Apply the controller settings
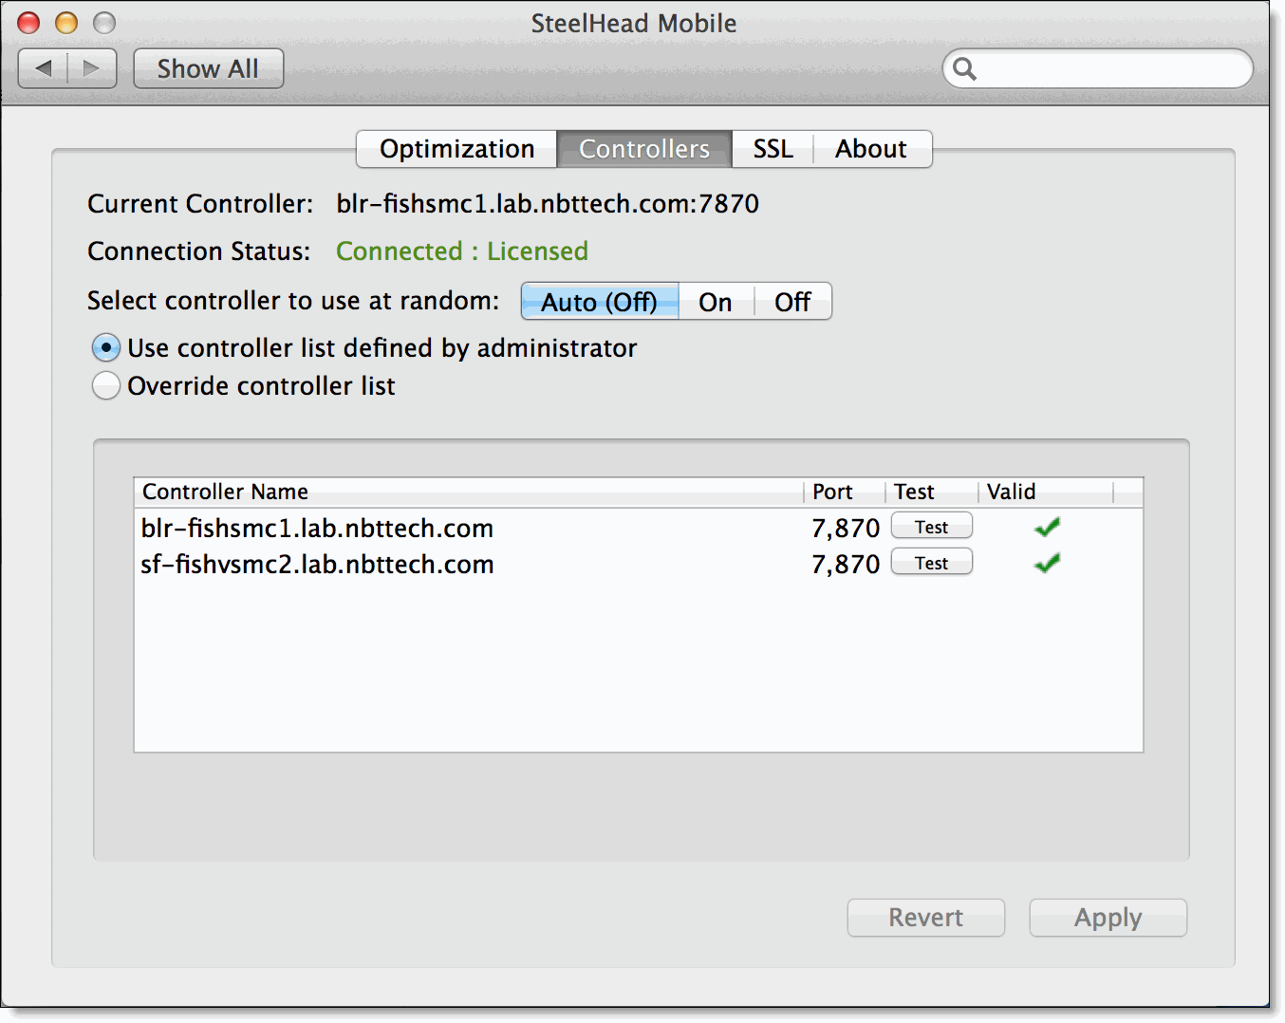The height and width of the screenshot is (1023, 1285). click(x=1108, y=917)
